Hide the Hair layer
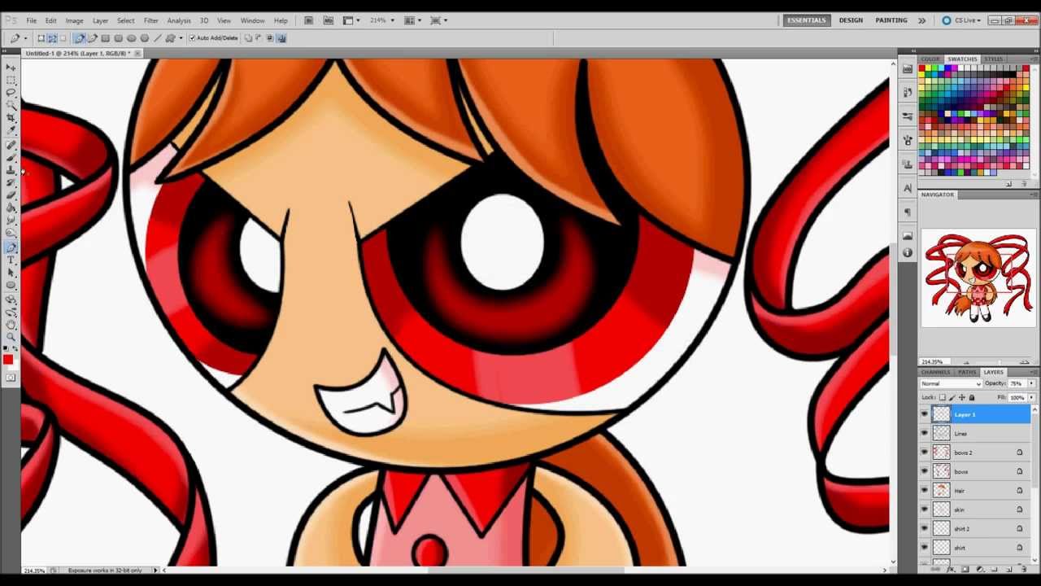Image resolution: width=1041 pixels, height=586 pixels. pyautogui.click(x=924, y=490)
